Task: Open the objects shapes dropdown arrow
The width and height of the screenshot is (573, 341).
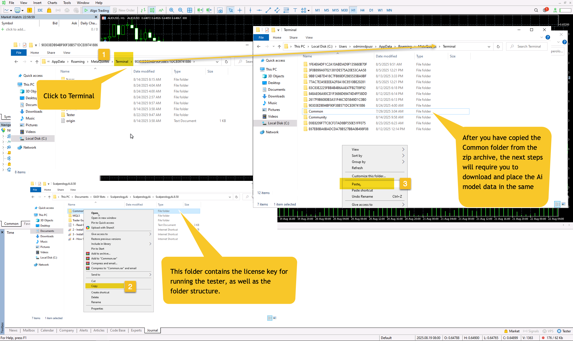Action: (308, 10)
